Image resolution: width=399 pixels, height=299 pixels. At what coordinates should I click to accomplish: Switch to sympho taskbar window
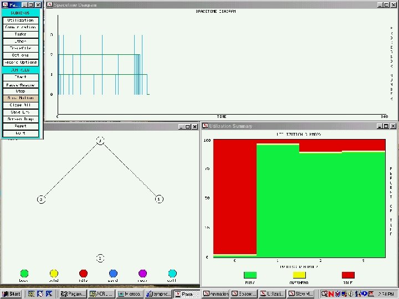point(158,294)
